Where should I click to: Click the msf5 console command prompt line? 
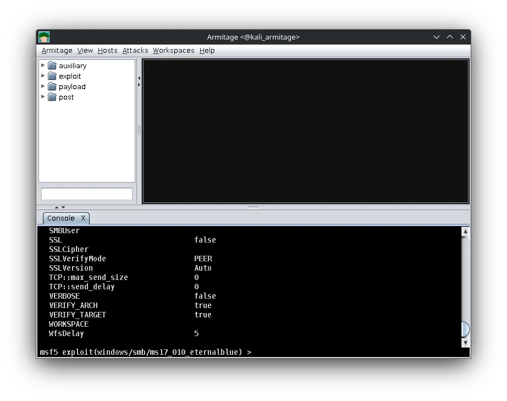pyautogui.click(x=146, y=352)
